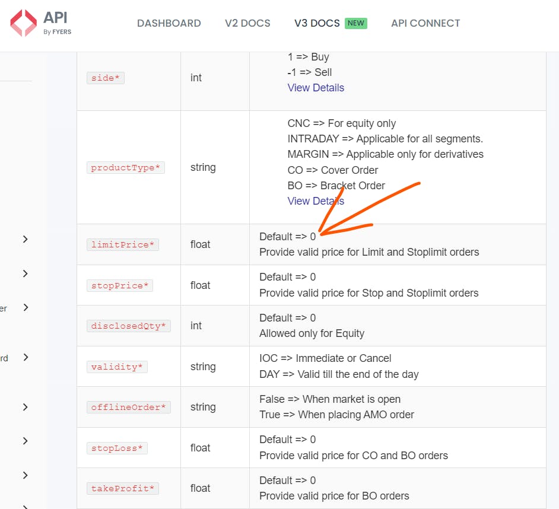This screenshot has height=509, width=559.
Task: Click the validity* parameter label
Action: pos(117,367)
